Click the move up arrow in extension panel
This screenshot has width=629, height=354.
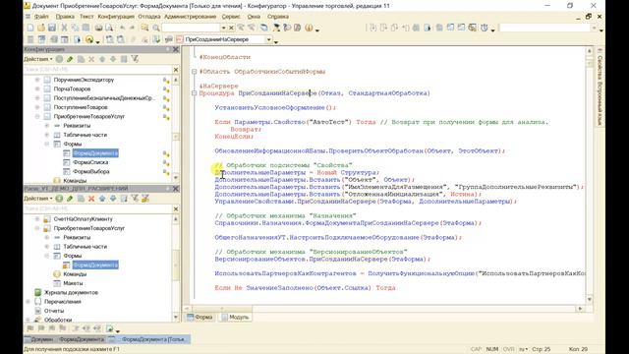coord(102,199)
